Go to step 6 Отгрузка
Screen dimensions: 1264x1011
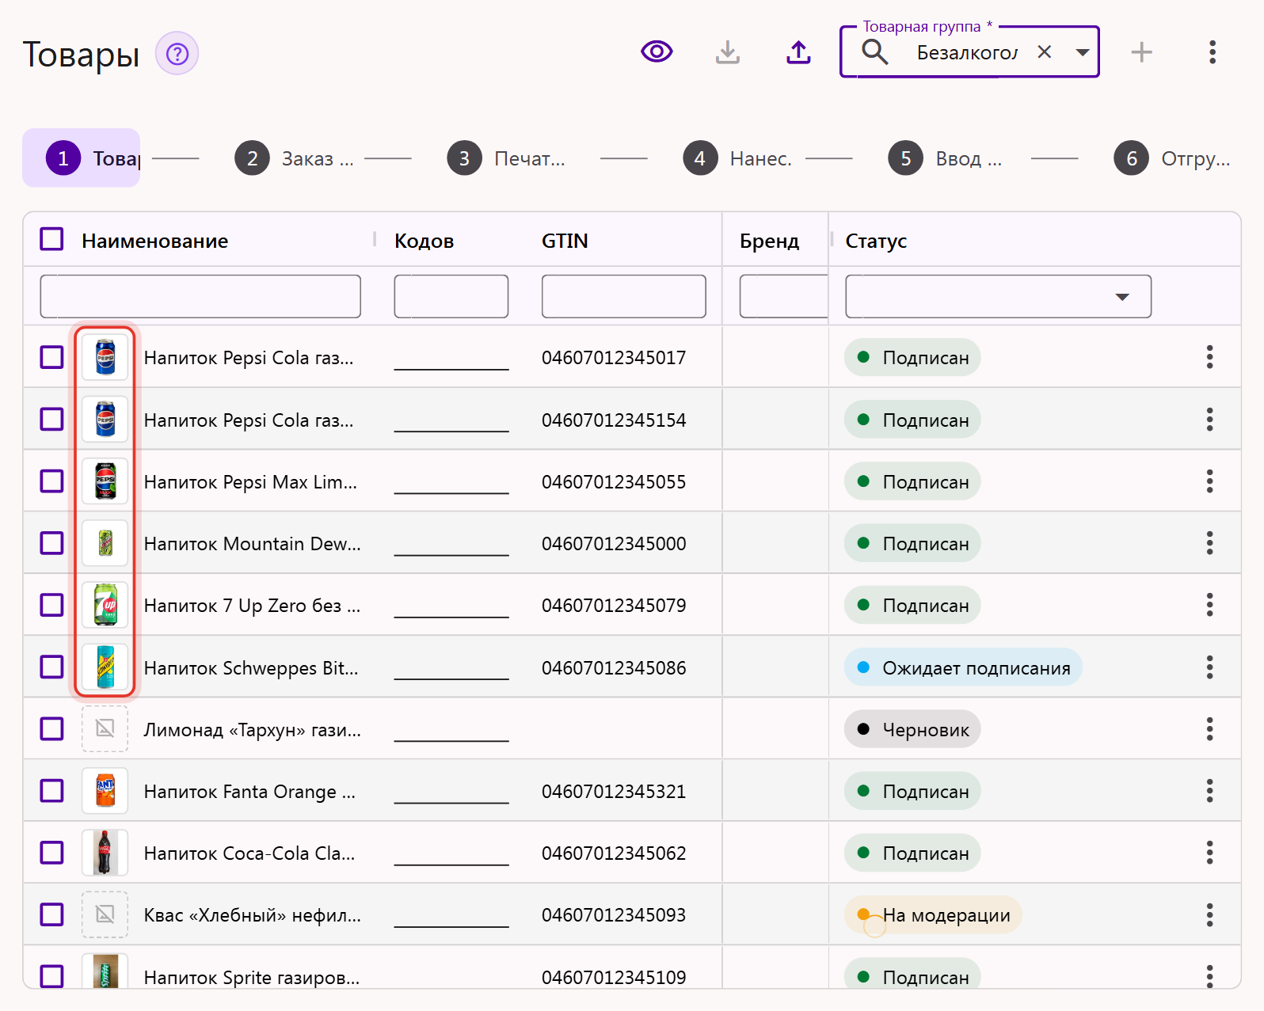[1173, 158]
